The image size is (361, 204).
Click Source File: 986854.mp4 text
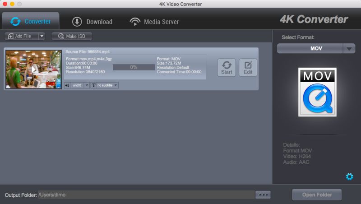pyautogui.click(x=88, y=52)
